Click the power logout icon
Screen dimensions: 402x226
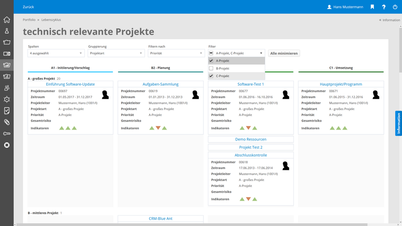[394, 7]
